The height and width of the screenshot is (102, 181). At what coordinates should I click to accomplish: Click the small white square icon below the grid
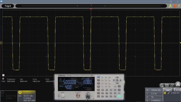tap(3, 75)
